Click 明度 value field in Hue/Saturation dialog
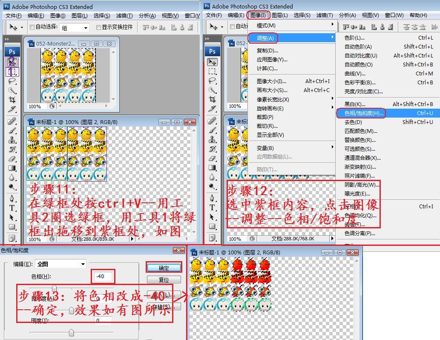The width and height of the screenshot is (440, 340). 103,320
